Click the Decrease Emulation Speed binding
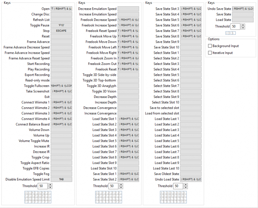 tap(128, 9)
